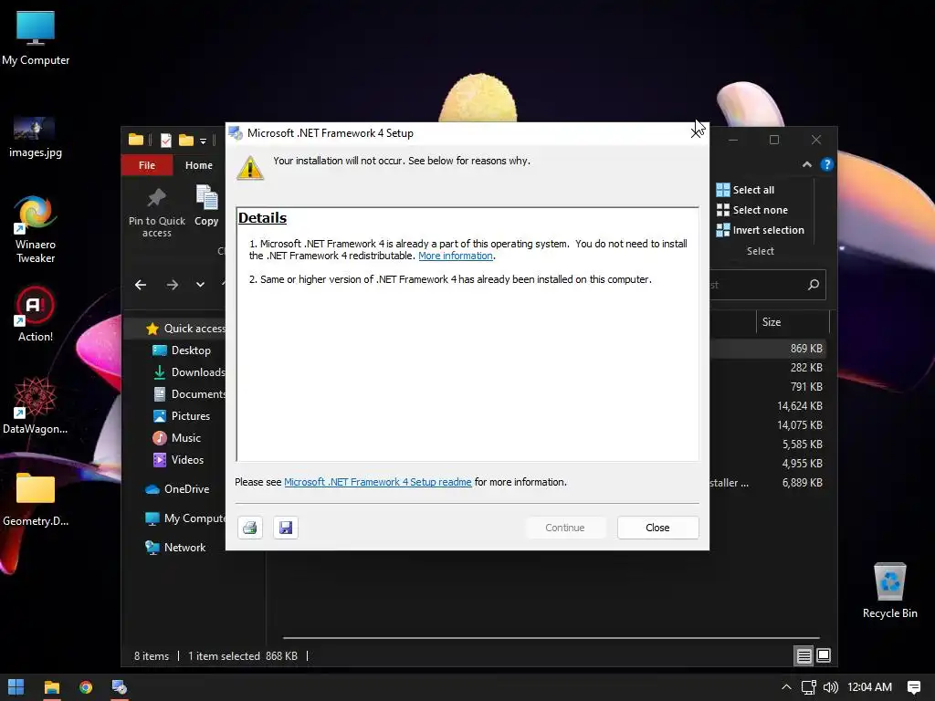Expand recent locations dropdown chevron in Explorer
This screenshot has width=935, height=701.
200,285
